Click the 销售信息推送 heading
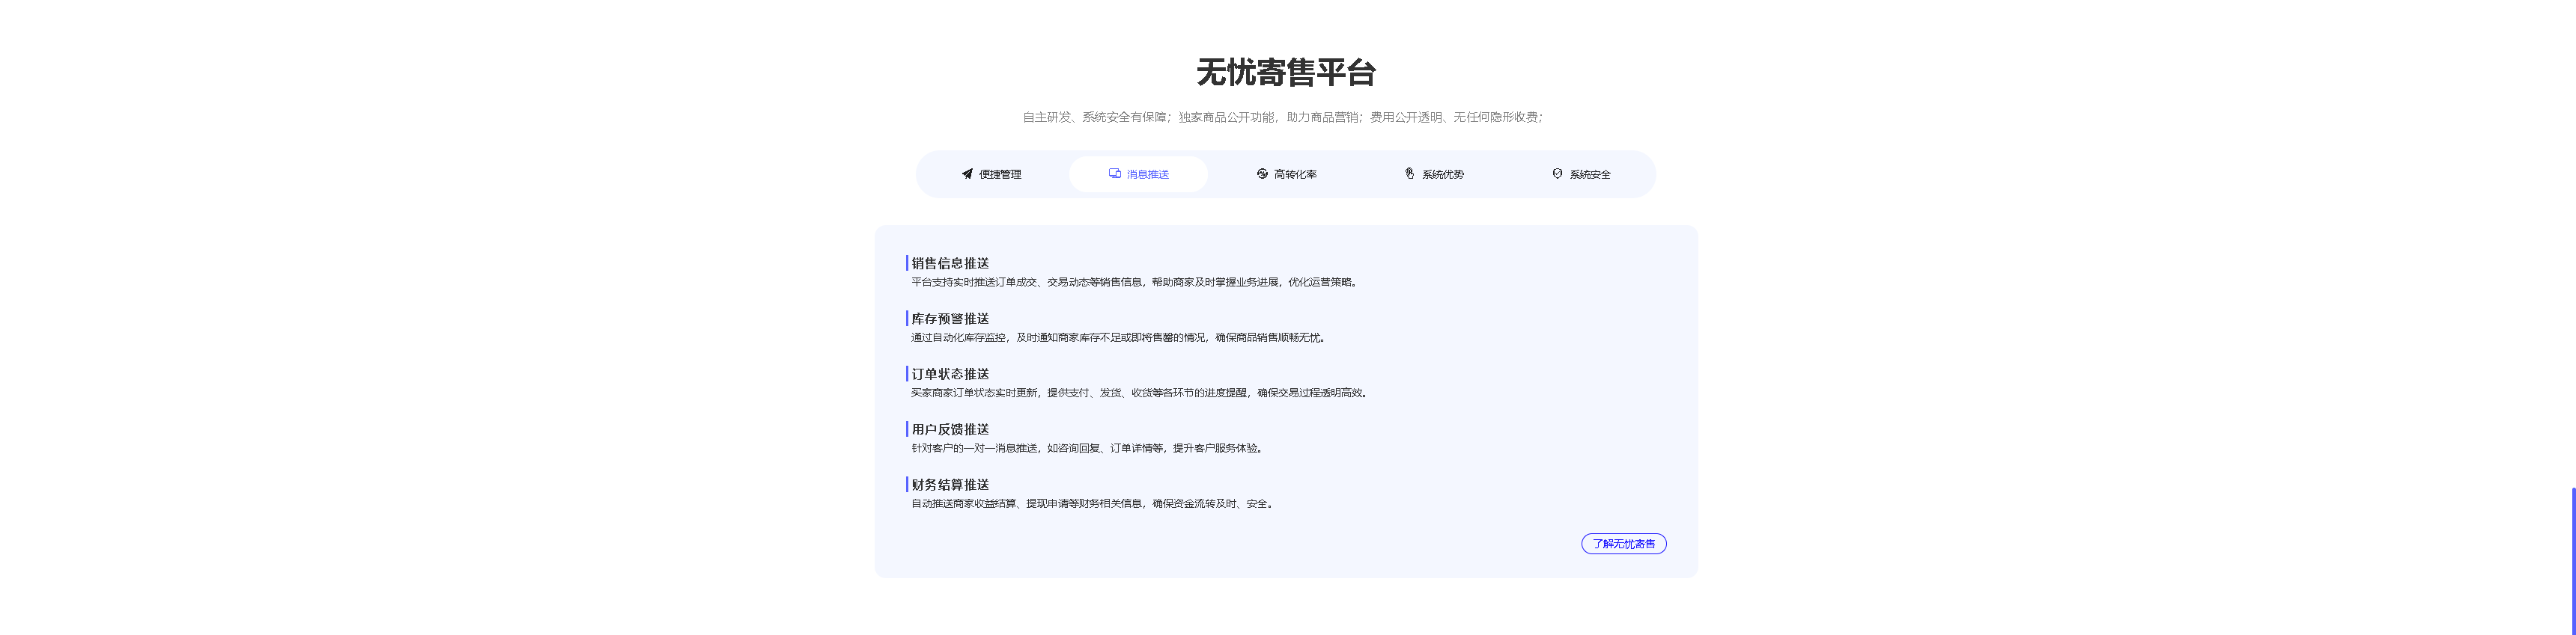This screenshot has height=635, width=2576. 950,263
